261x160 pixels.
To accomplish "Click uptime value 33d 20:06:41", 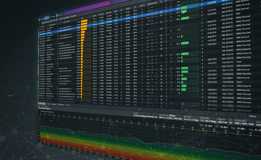I will 228,78.
